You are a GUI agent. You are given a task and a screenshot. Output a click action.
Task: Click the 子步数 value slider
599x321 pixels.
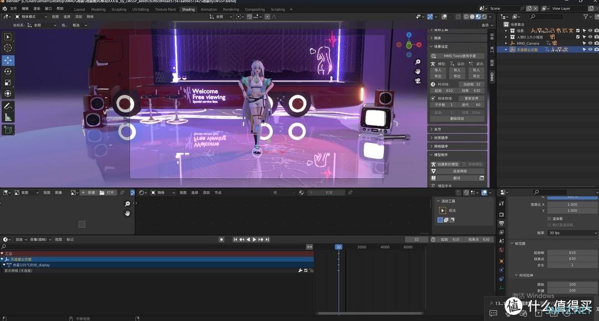(x=444, y=105)
